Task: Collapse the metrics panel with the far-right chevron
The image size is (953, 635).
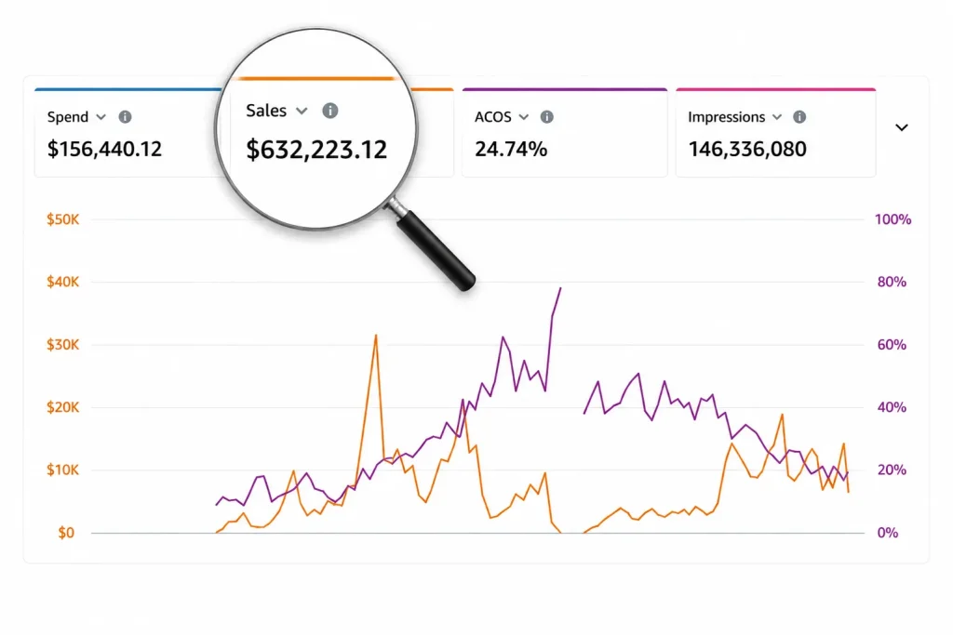Action: point(902,127)
